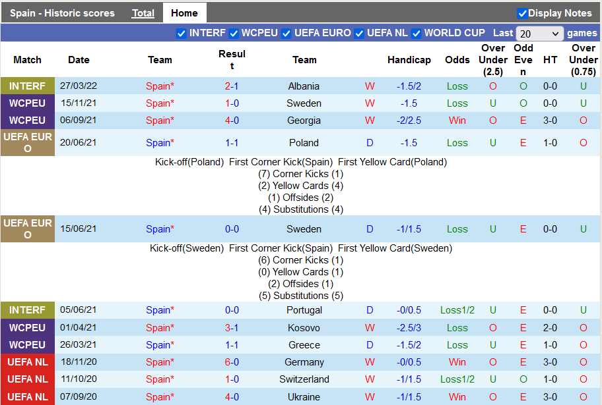
Task: Click Albania team name link
Action: [304, 86]
